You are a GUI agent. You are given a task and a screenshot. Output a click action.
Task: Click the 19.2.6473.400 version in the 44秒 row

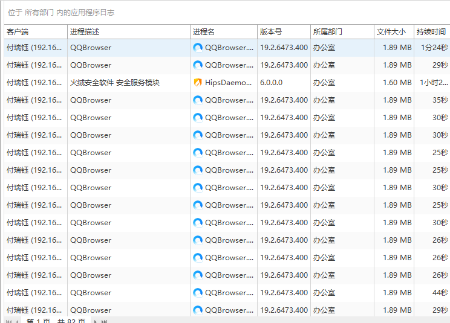pyautogui.click(x=284, y=293)
